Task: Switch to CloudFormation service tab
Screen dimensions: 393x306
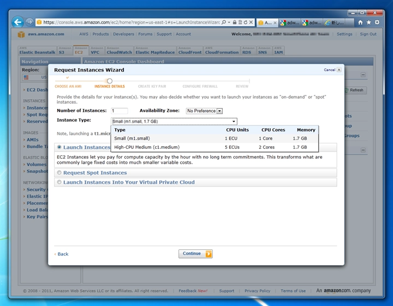Action: (x=222, y=51)
